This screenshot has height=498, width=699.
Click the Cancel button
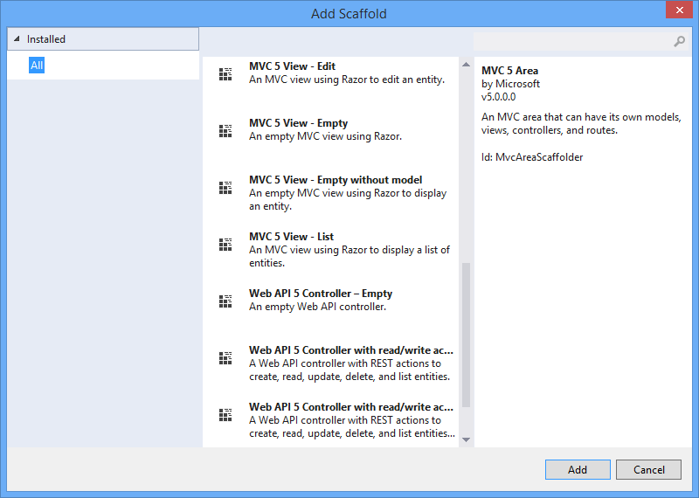coord(648,469)
